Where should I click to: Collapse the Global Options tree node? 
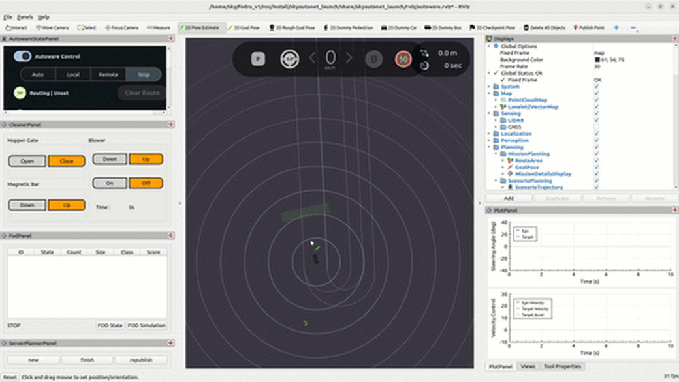click(x=489, y=46)
